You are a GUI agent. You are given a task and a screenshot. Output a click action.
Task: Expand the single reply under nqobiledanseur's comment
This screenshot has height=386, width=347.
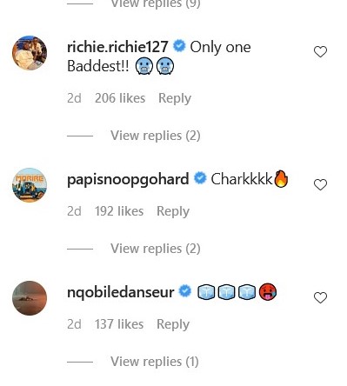pos(155,362)
